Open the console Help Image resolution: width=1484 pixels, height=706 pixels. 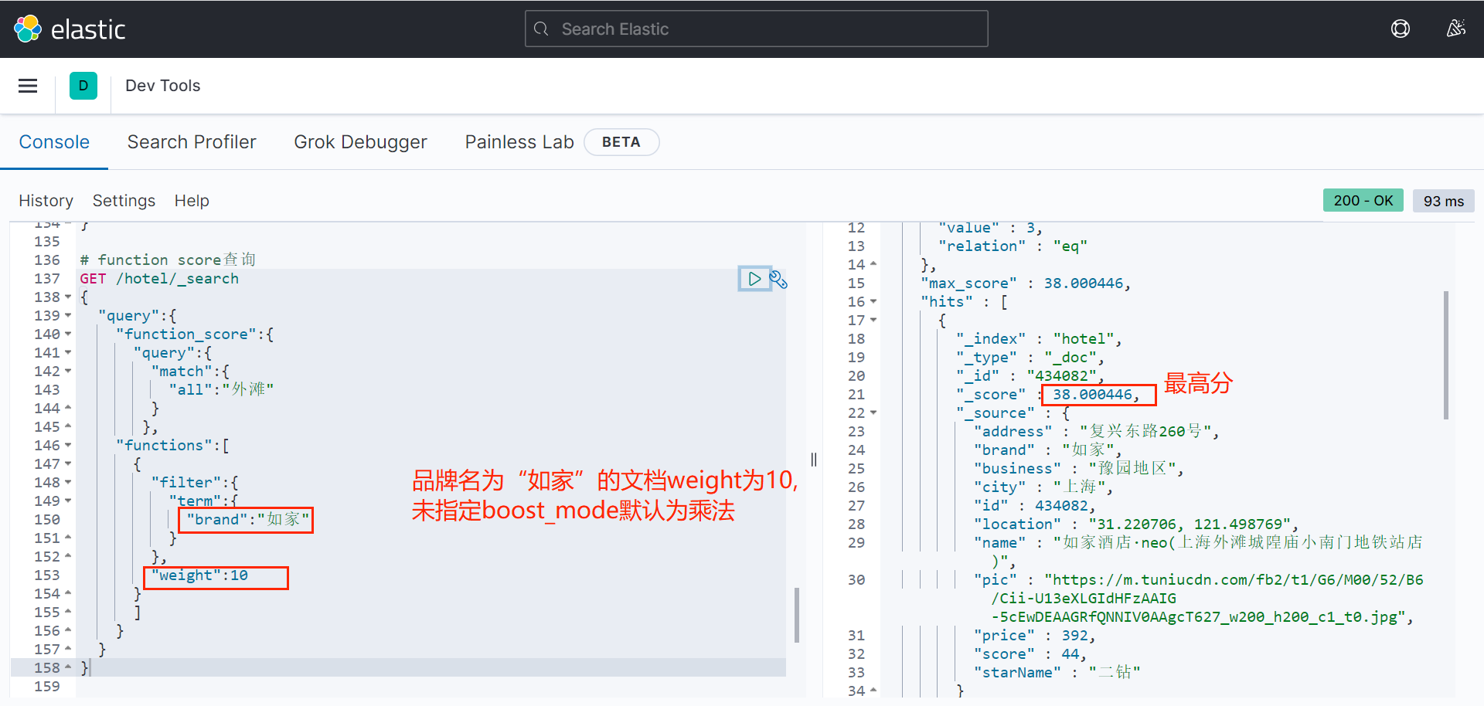pyautogui.click(x=192, y=201)
